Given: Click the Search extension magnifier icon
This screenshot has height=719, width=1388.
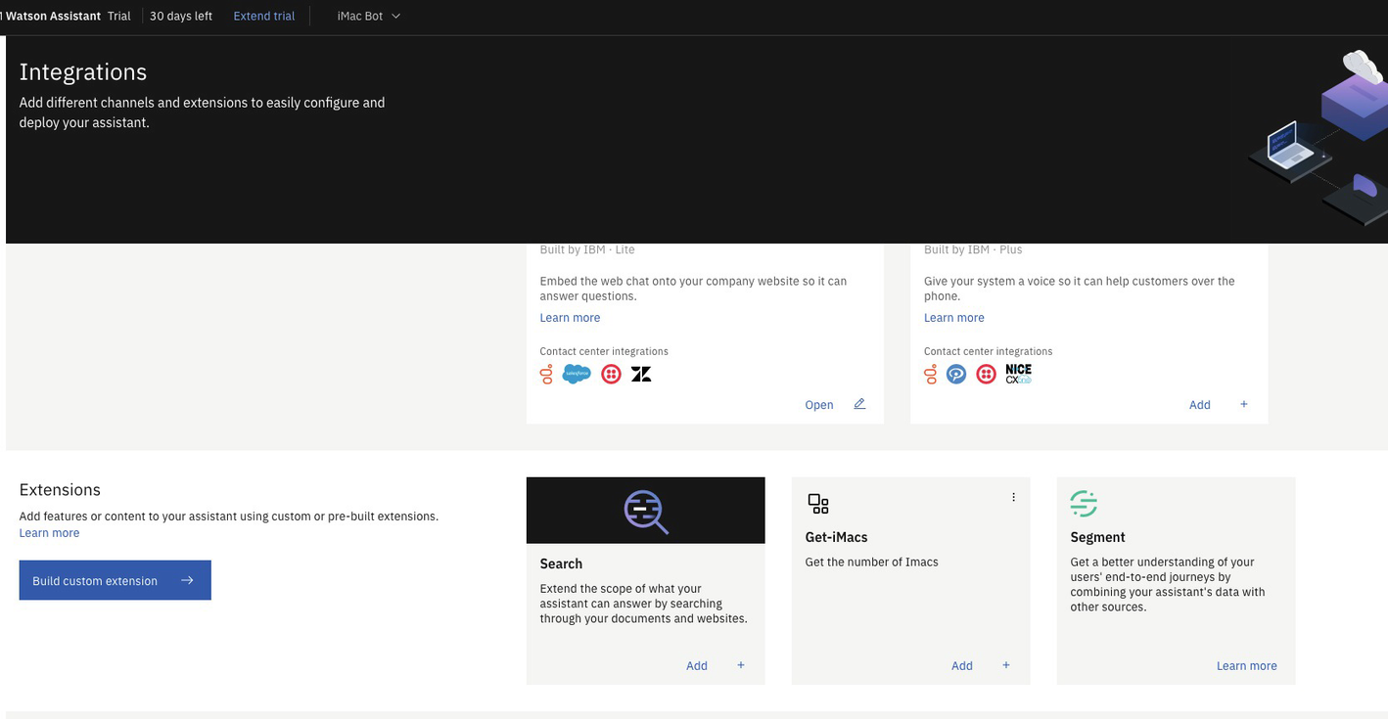Looking at the screenshot, I should tap(646, 511).
